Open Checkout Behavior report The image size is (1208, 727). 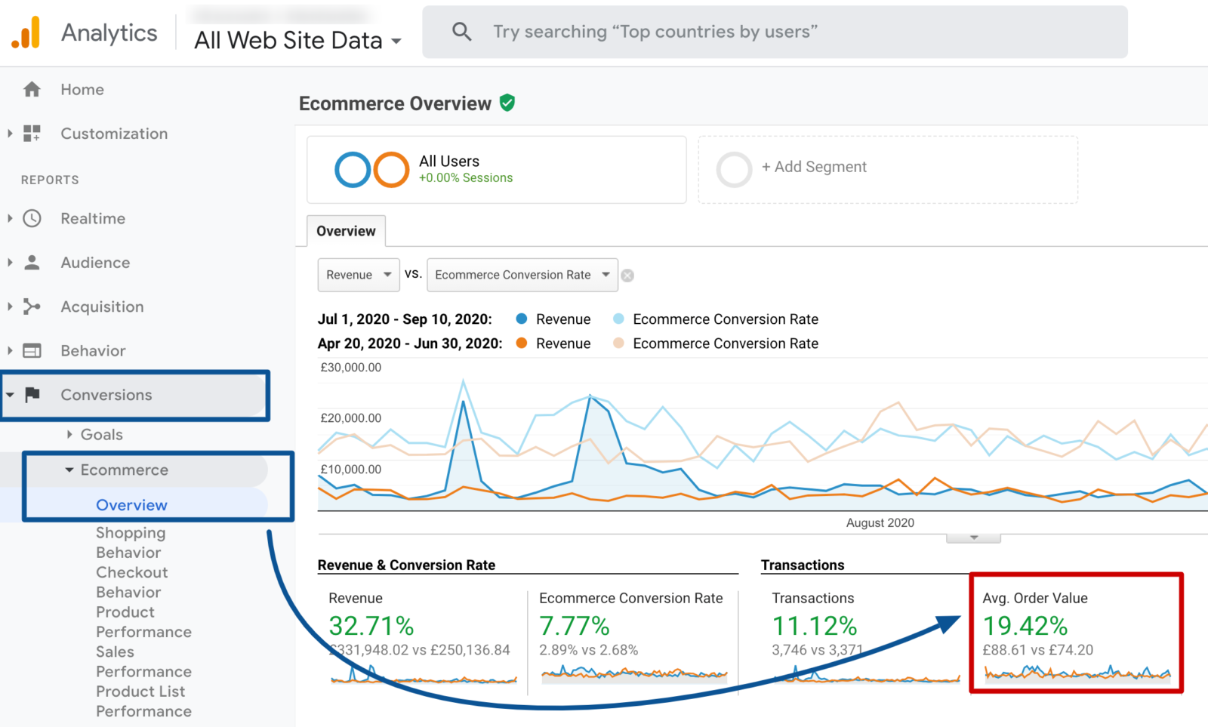point(131,582)
